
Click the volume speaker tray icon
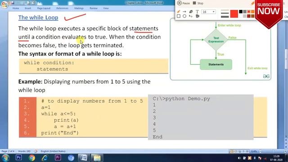pyautogui.click(x=239, y=158)
